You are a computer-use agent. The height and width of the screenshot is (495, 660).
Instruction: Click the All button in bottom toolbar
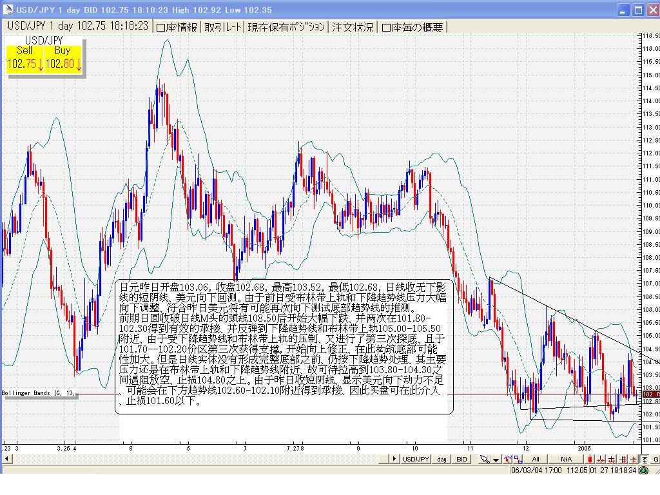[535, 459]
